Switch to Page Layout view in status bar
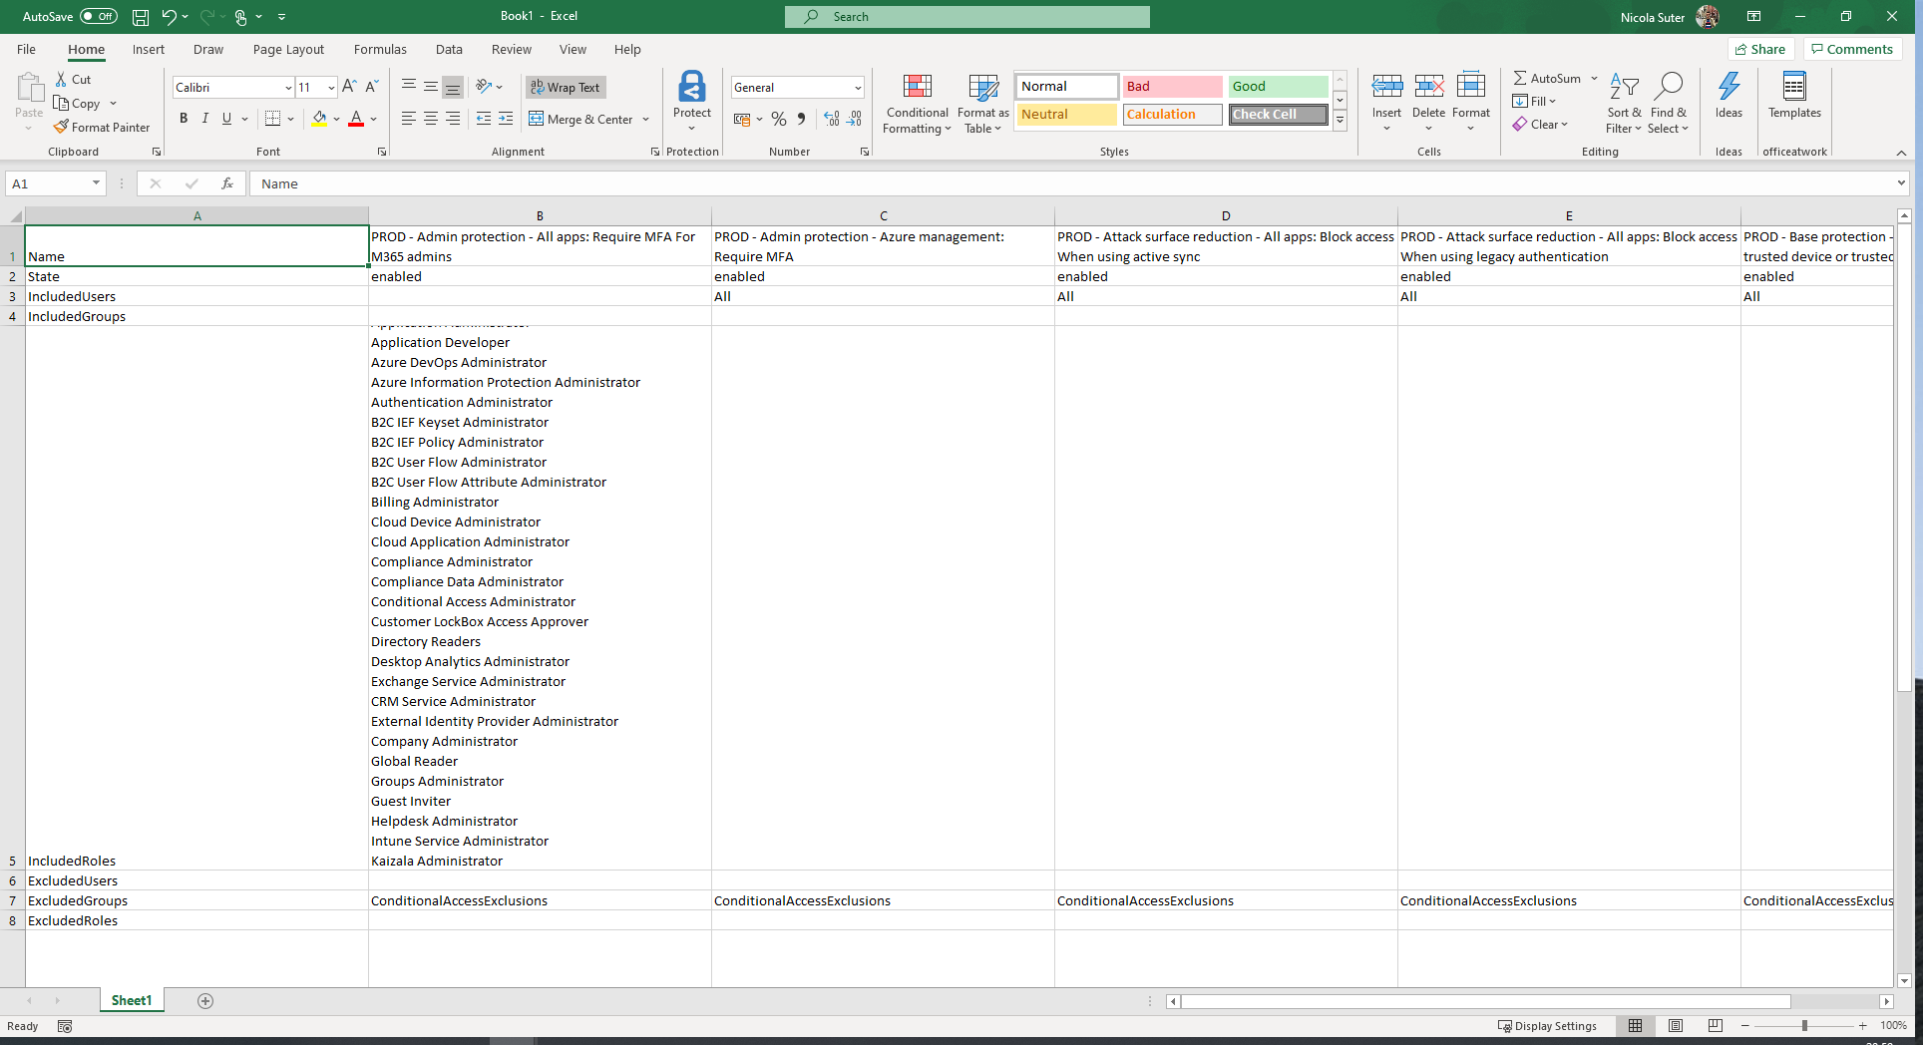The width and height of the screenshot is (1923, 1045). point(1676,1026)
